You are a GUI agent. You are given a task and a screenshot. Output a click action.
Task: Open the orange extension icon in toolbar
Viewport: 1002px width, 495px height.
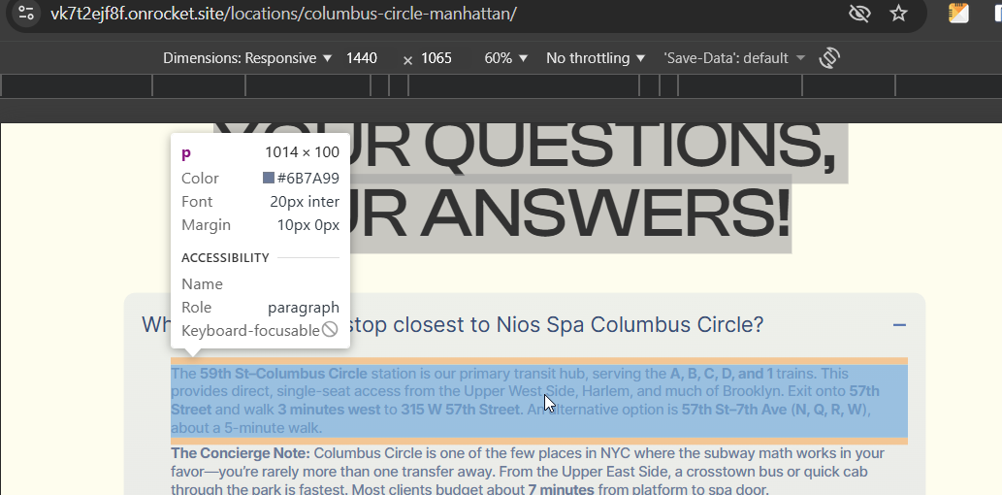coord(958,13)
